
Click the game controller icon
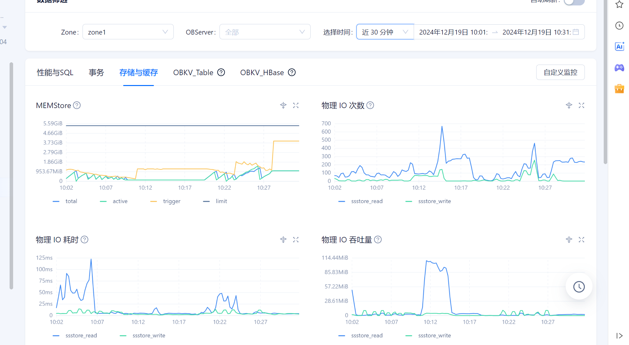(x=619, y=68)
